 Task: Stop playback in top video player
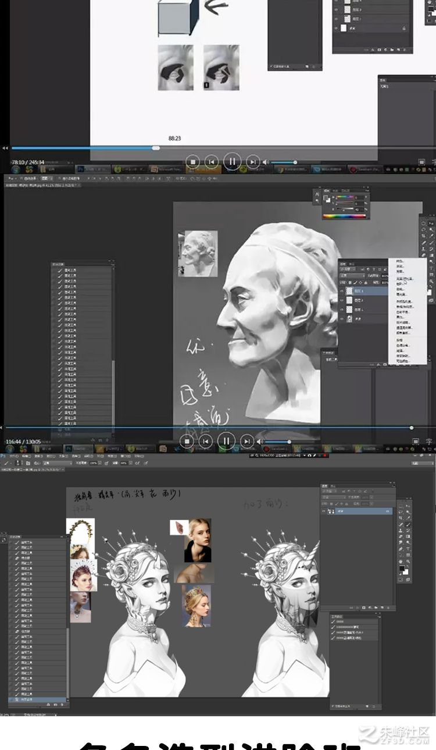pos(194,161)
